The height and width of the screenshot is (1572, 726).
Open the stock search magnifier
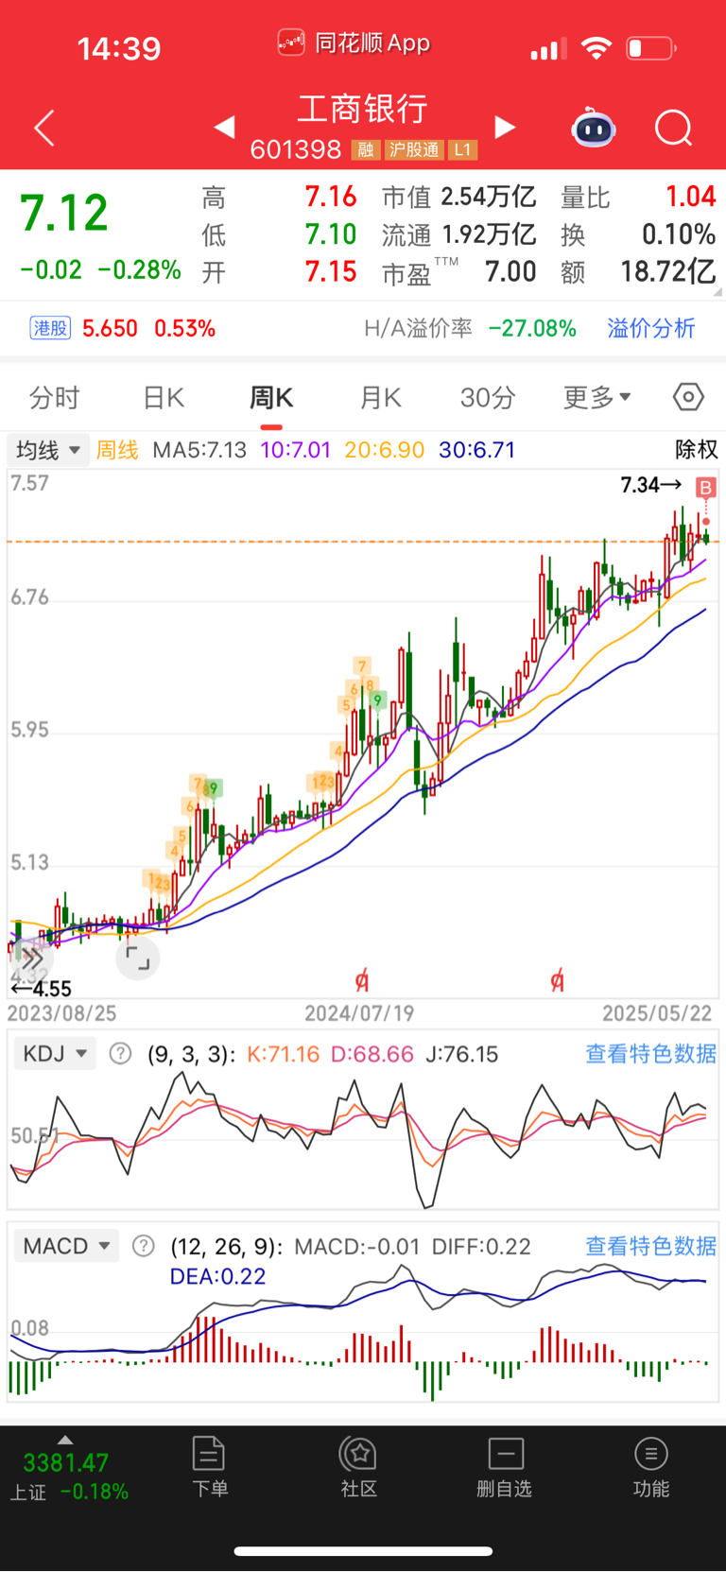pyautogui.click(x=674, y=128)
